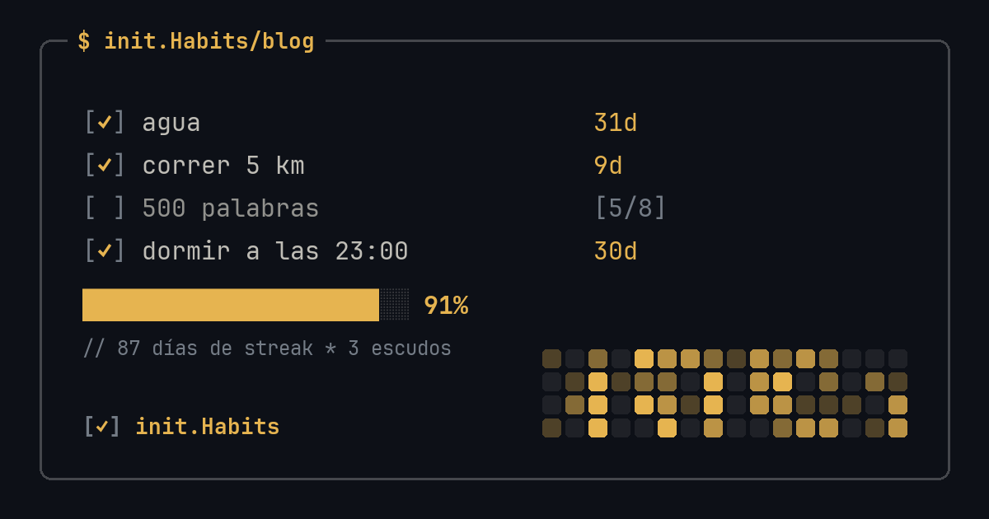
Task: Click the 87 días de streak comment line
Action: tap(267, 348)
